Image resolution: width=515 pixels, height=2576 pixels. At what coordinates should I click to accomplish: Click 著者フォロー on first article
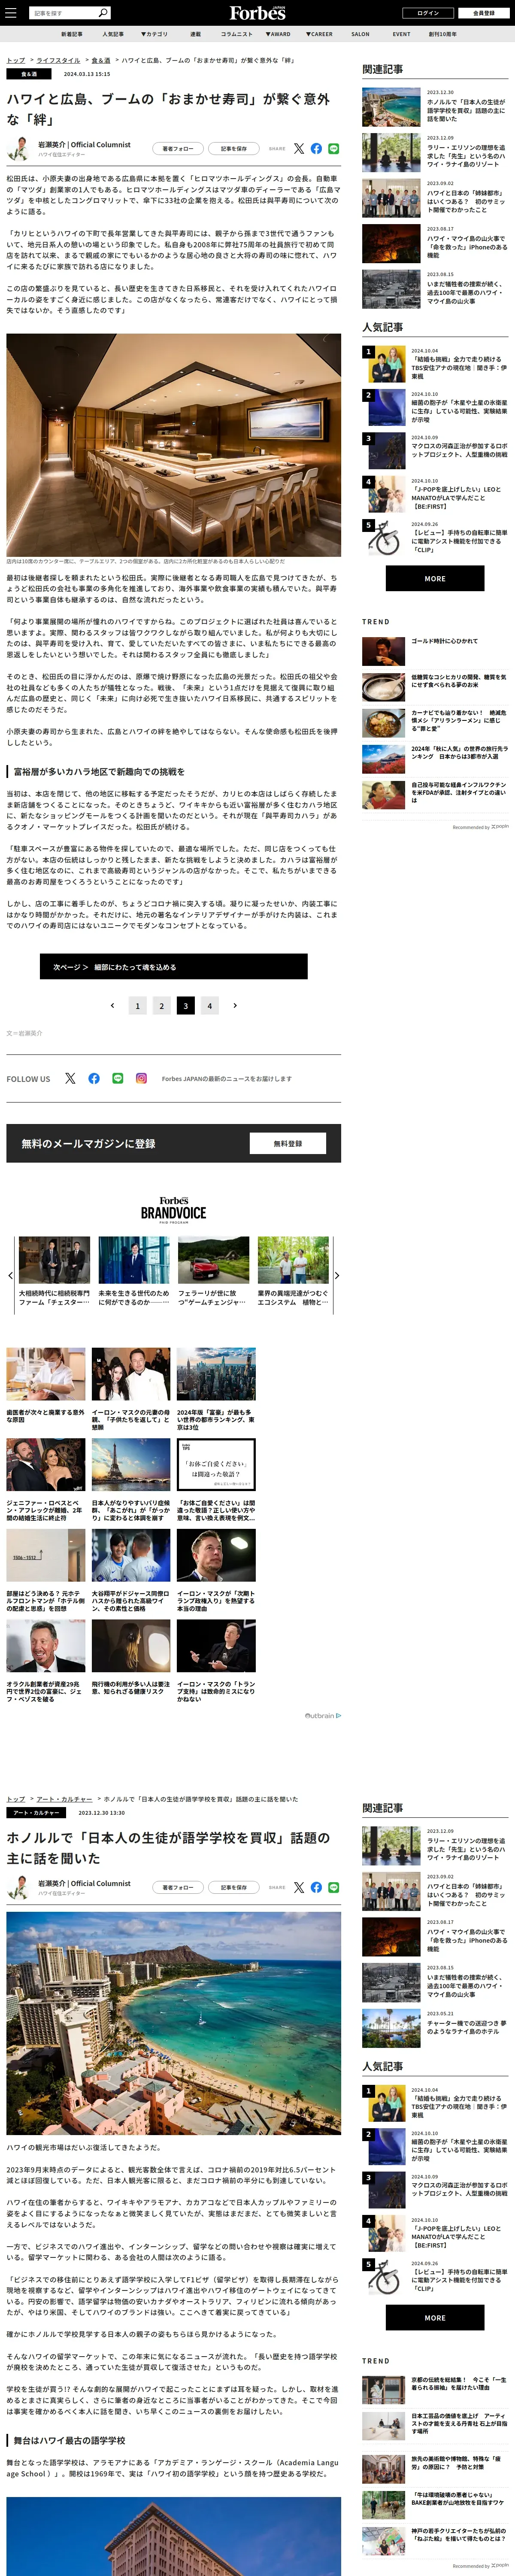point(178,148)
